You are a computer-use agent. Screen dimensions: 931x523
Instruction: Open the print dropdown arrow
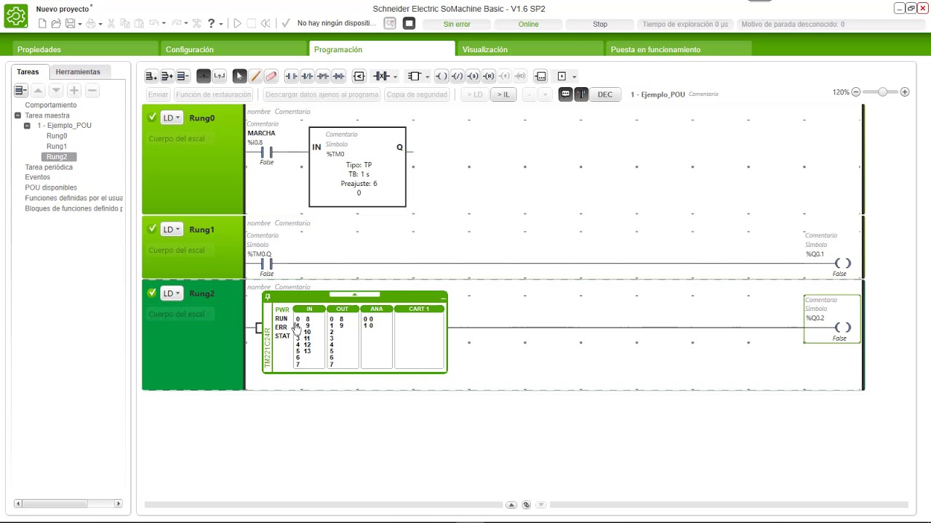pyautogui.click(x=100, y=24)
